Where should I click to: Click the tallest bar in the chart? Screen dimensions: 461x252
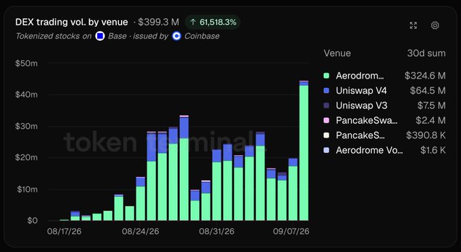(x=303, y=151)
